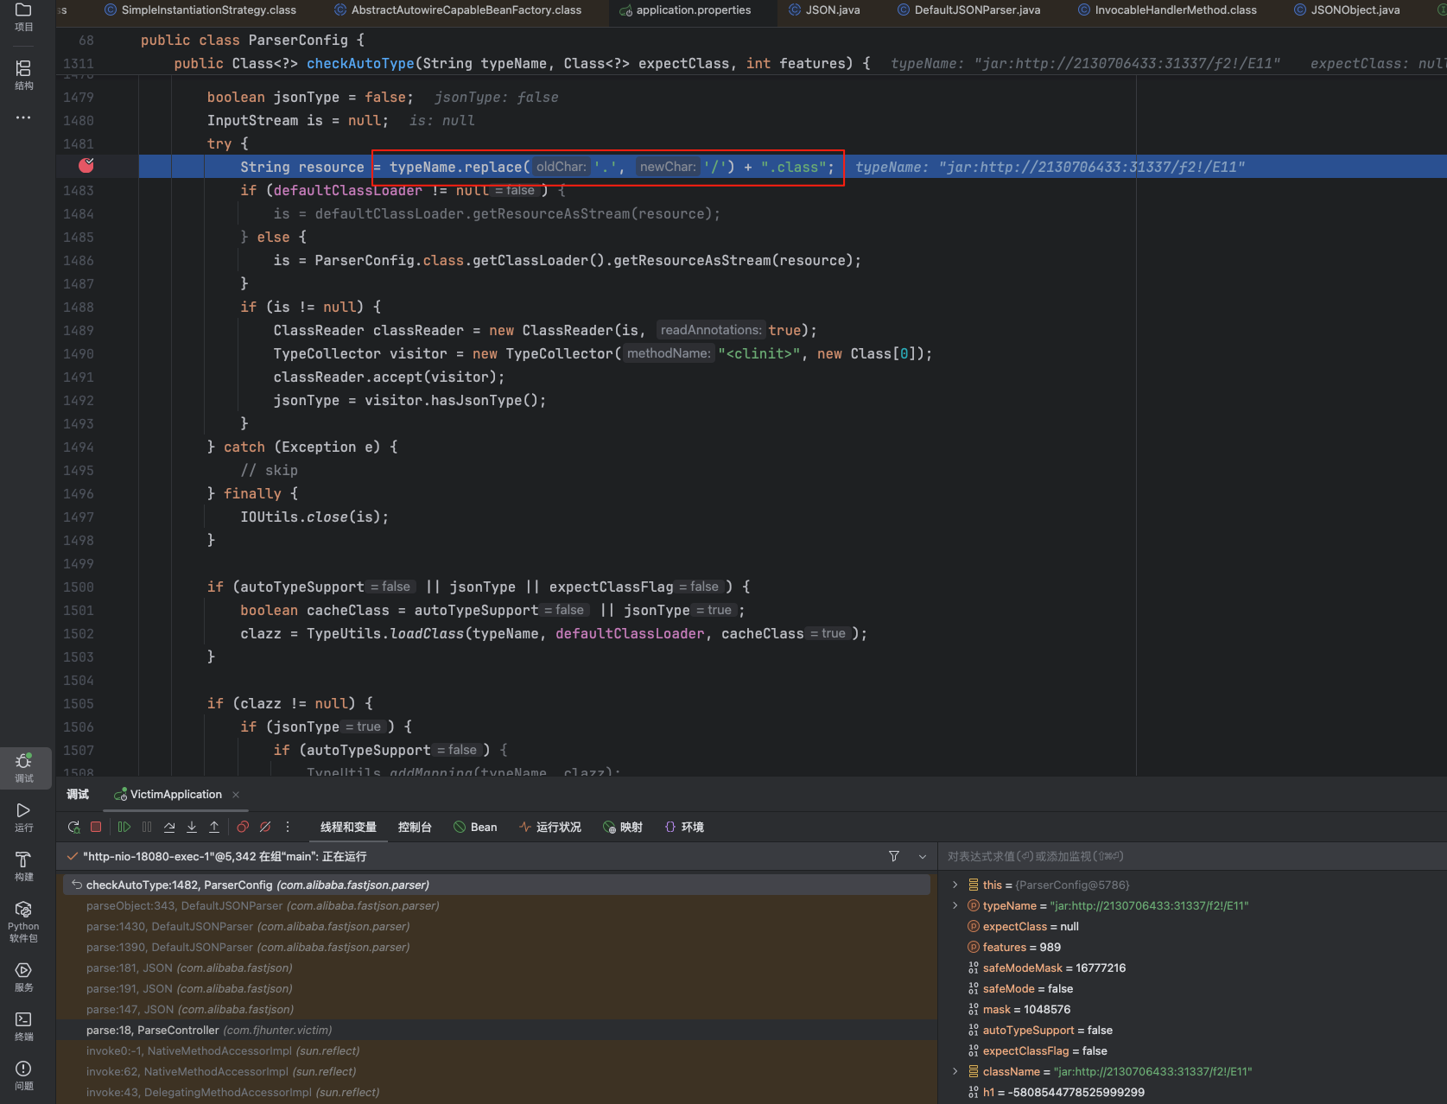View all breakpoints
The height and width of the screenshot is (1104, 1447).
point(243,827)
